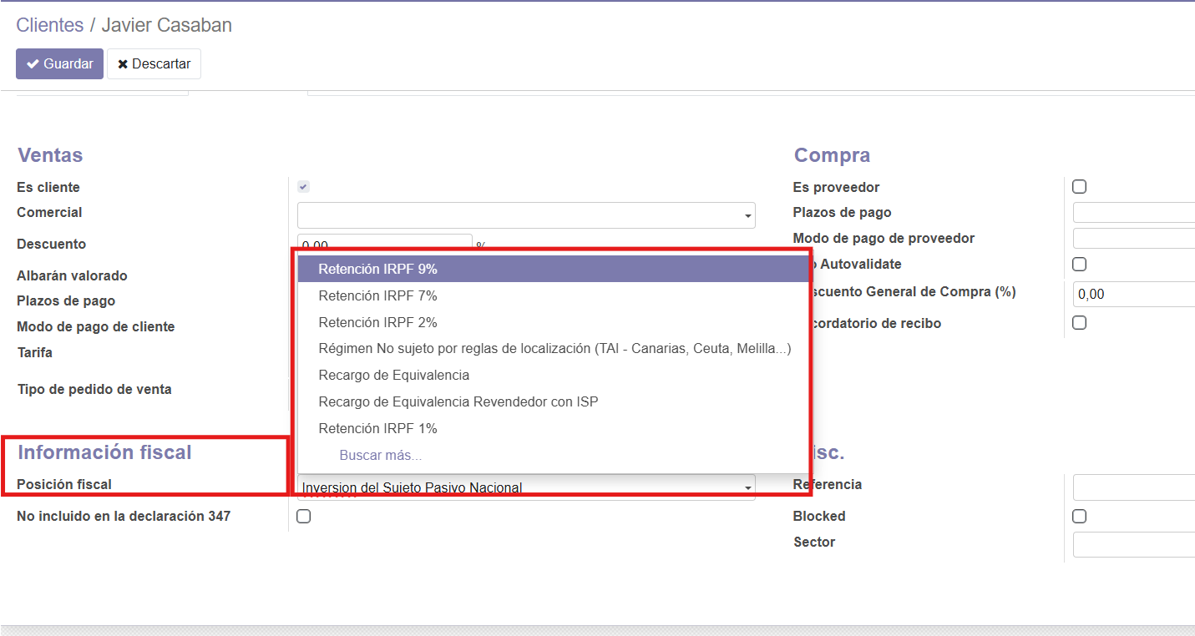Open the Clientes breadcrumb link
1195x636 pixels.
pos(50,25)
